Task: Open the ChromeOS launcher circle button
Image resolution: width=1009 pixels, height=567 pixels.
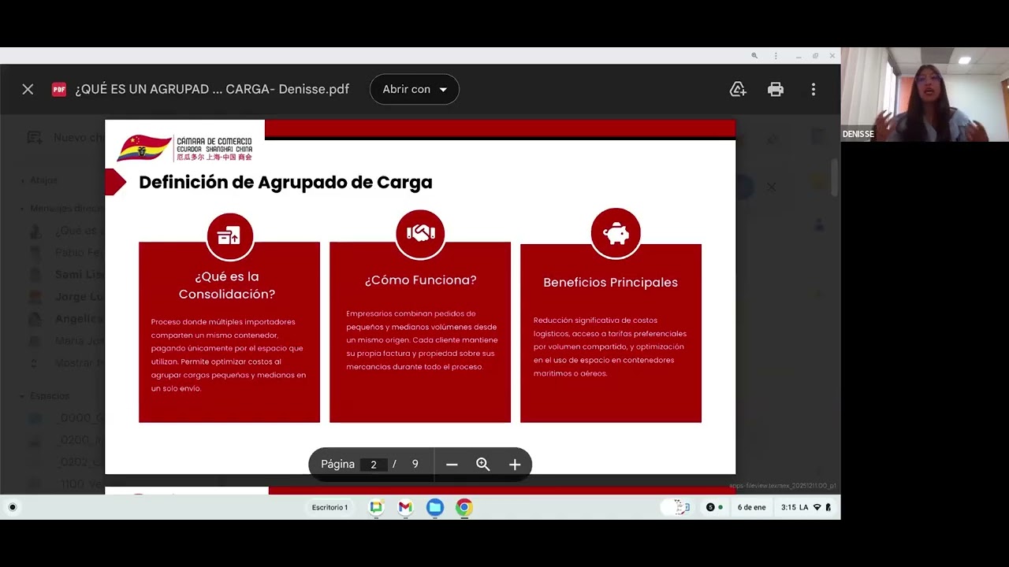Action: coord(12,507)
